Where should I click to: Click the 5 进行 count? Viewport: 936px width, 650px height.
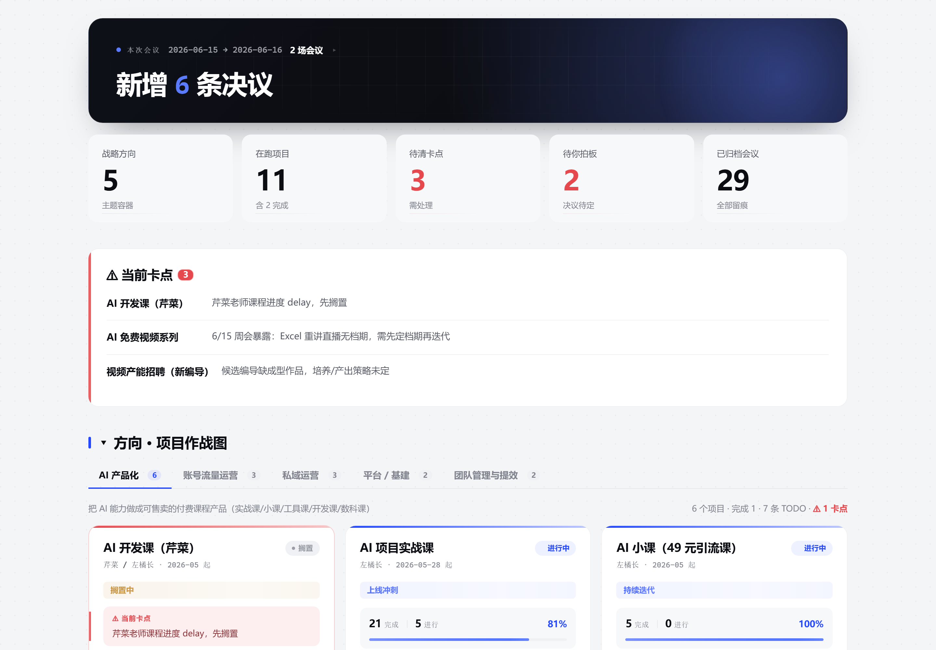click(426, 624)
